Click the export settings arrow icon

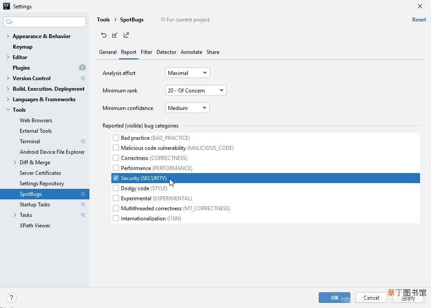pyautogui.click(x=126, y=35)
